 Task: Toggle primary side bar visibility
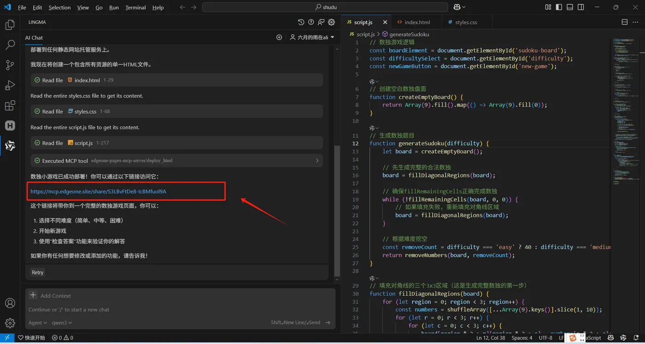(559, 7)
